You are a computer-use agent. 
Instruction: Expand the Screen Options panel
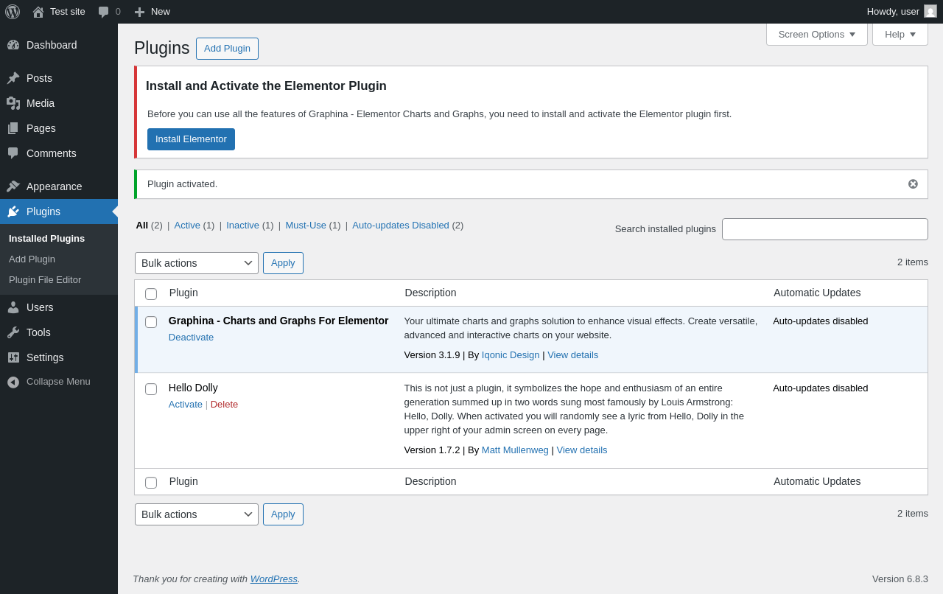coord(816,34)
